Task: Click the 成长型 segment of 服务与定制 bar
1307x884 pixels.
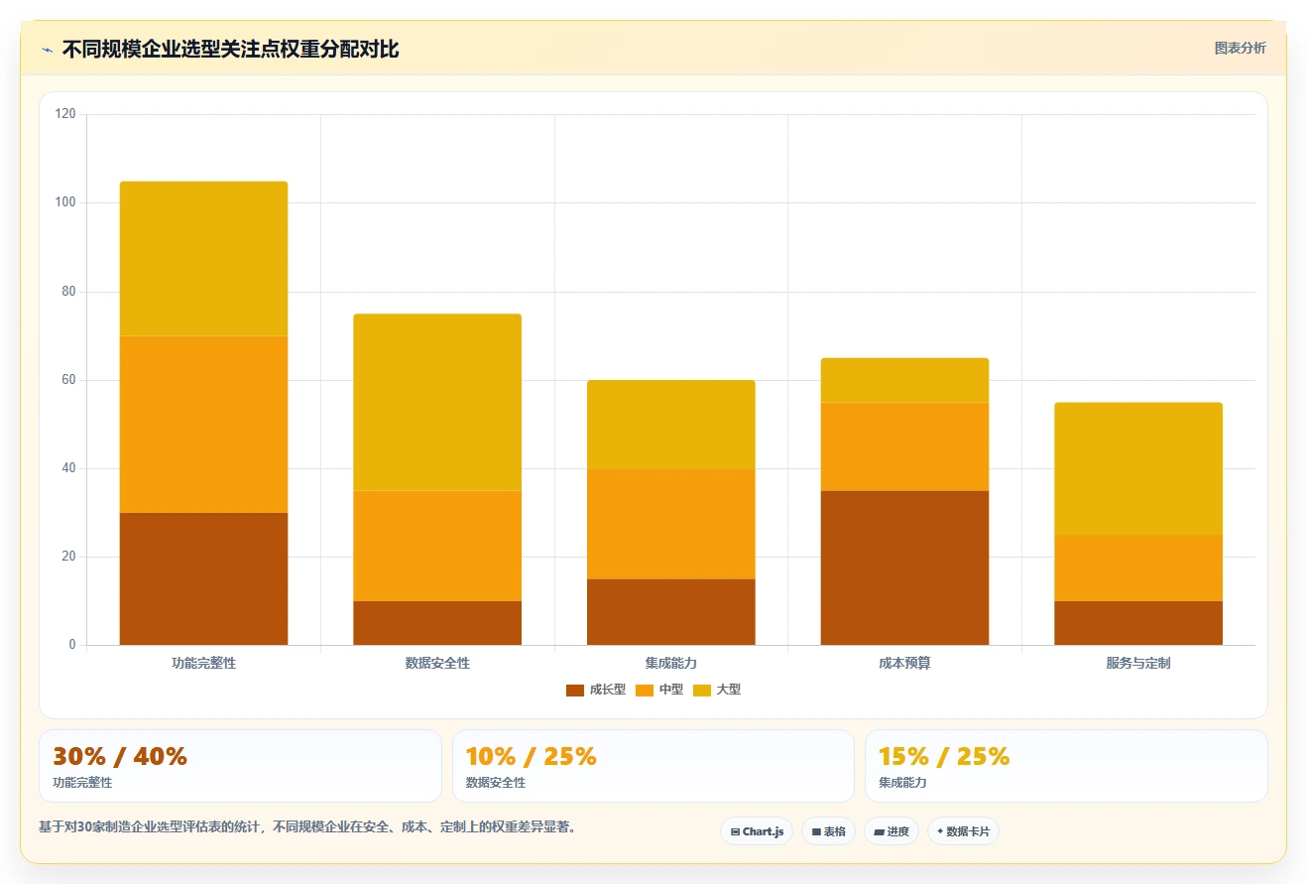Action: point(1138,623)
